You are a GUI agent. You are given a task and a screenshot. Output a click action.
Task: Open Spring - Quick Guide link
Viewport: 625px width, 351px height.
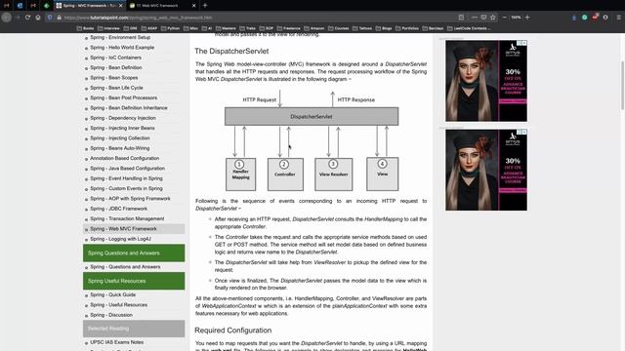(113, 294)
